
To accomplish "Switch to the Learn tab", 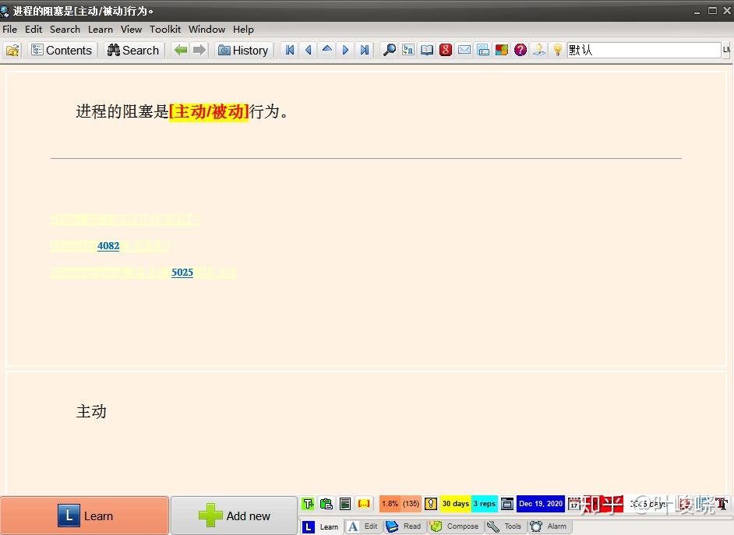I will click(x=321, y=526).
